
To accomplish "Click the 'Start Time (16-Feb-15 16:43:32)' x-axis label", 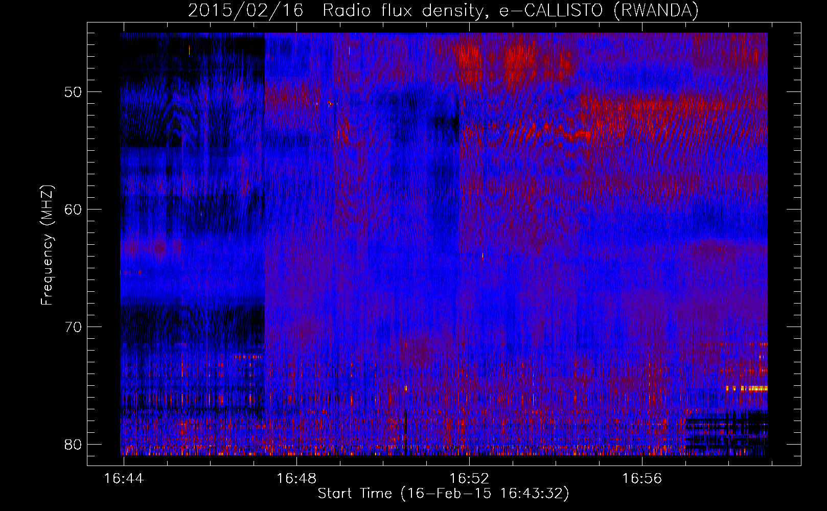I will tap(443, 494).
